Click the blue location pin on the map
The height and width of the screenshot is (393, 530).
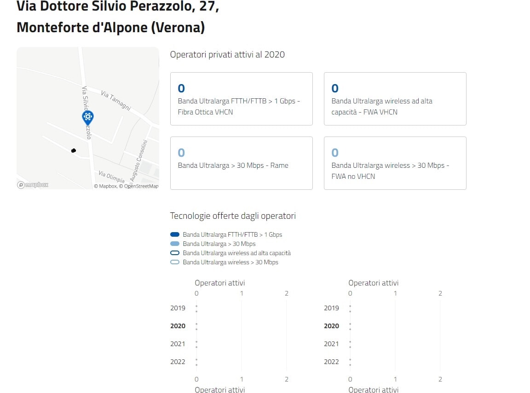pos(87,117)
